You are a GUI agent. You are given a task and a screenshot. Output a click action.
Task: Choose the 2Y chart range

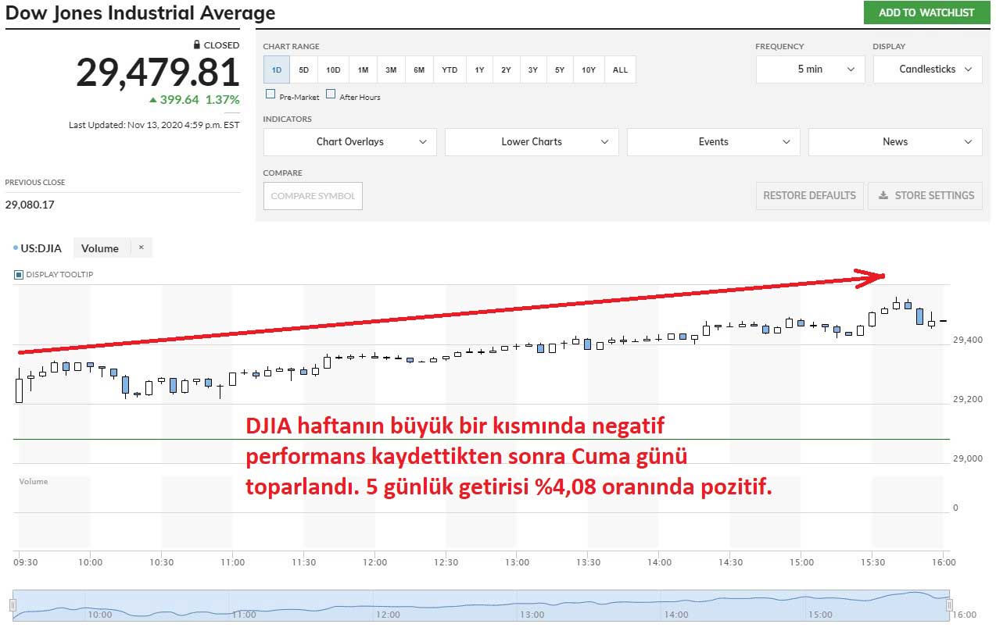click(x=506, y=70)
